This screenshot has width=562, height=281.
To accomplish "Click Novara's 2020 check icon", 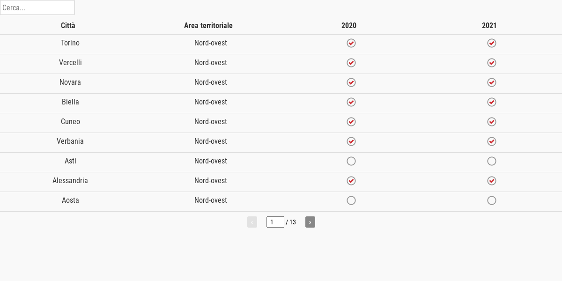I will [x=351, y=82].
